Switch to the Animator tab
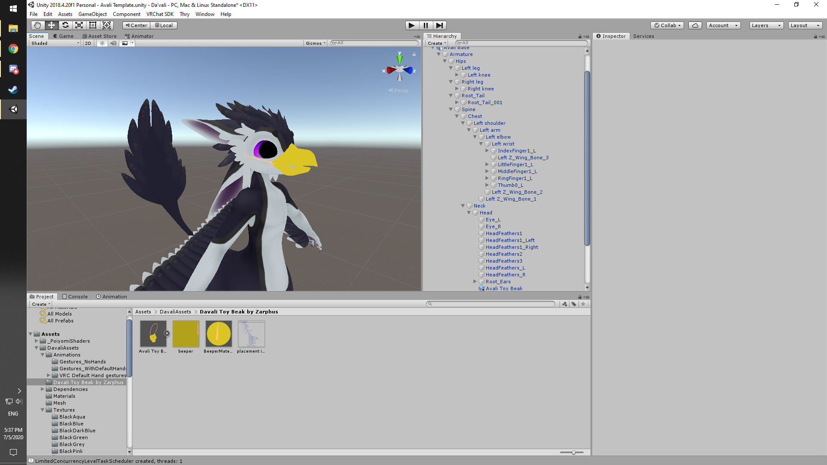827x465 pixels. click(139, 37)
